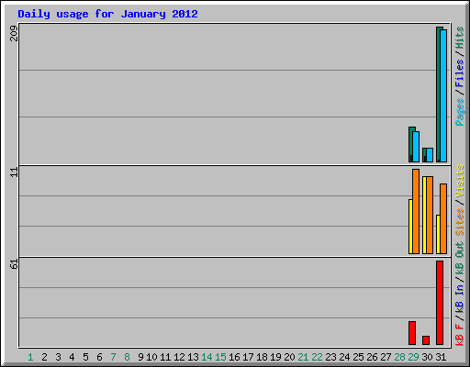Select the yellow Visits bar for day 31
Image resolution: width=470 pixels, height=367 pixels.
[x=438, y=234]
